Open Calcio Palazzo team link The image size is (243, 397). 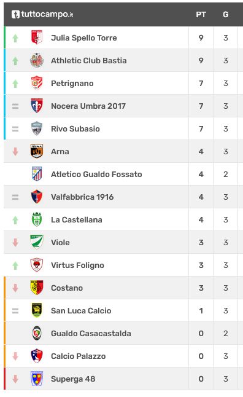point(79,356)
